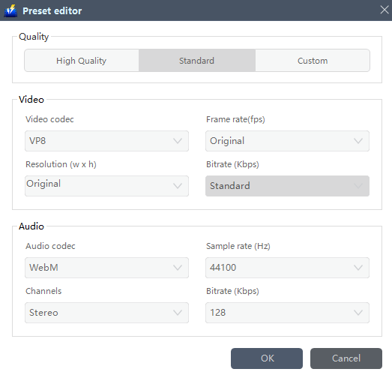Click the Video codec chevron arrow
Image resolution: width=392 pixels, height=378 pixels.
tap(178, 141)
